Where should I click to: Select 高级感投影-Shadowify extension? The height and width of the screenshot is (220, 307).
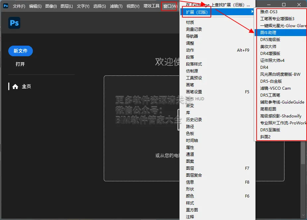(281, 116)
